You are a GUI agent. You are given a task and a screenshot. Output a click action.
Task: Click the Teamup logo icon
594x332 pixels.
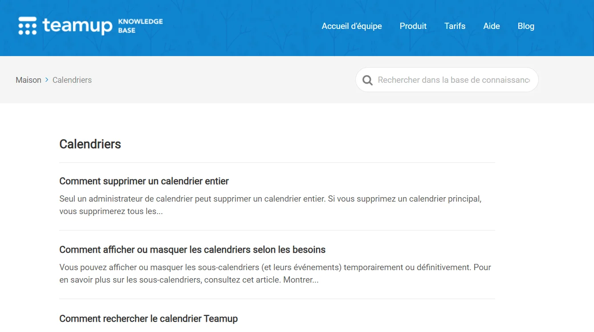click(x=27, y=26)
